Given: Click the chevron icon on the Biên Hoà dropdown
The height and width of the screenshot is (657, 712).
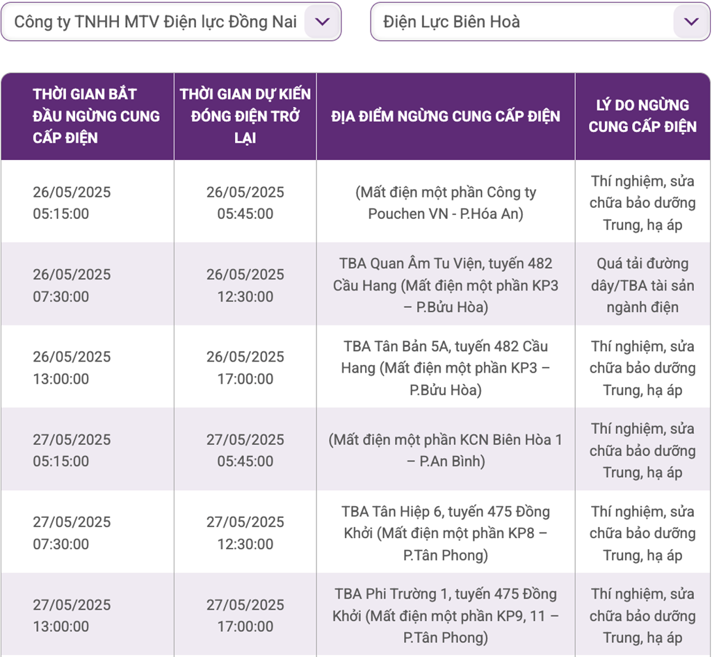Looking at the screenshot, I should pos(691,22).
